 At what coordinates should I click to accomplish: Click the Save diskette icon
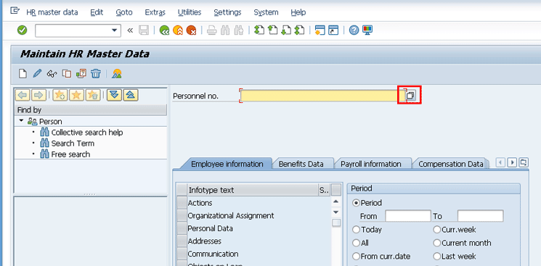coord(144,30)
